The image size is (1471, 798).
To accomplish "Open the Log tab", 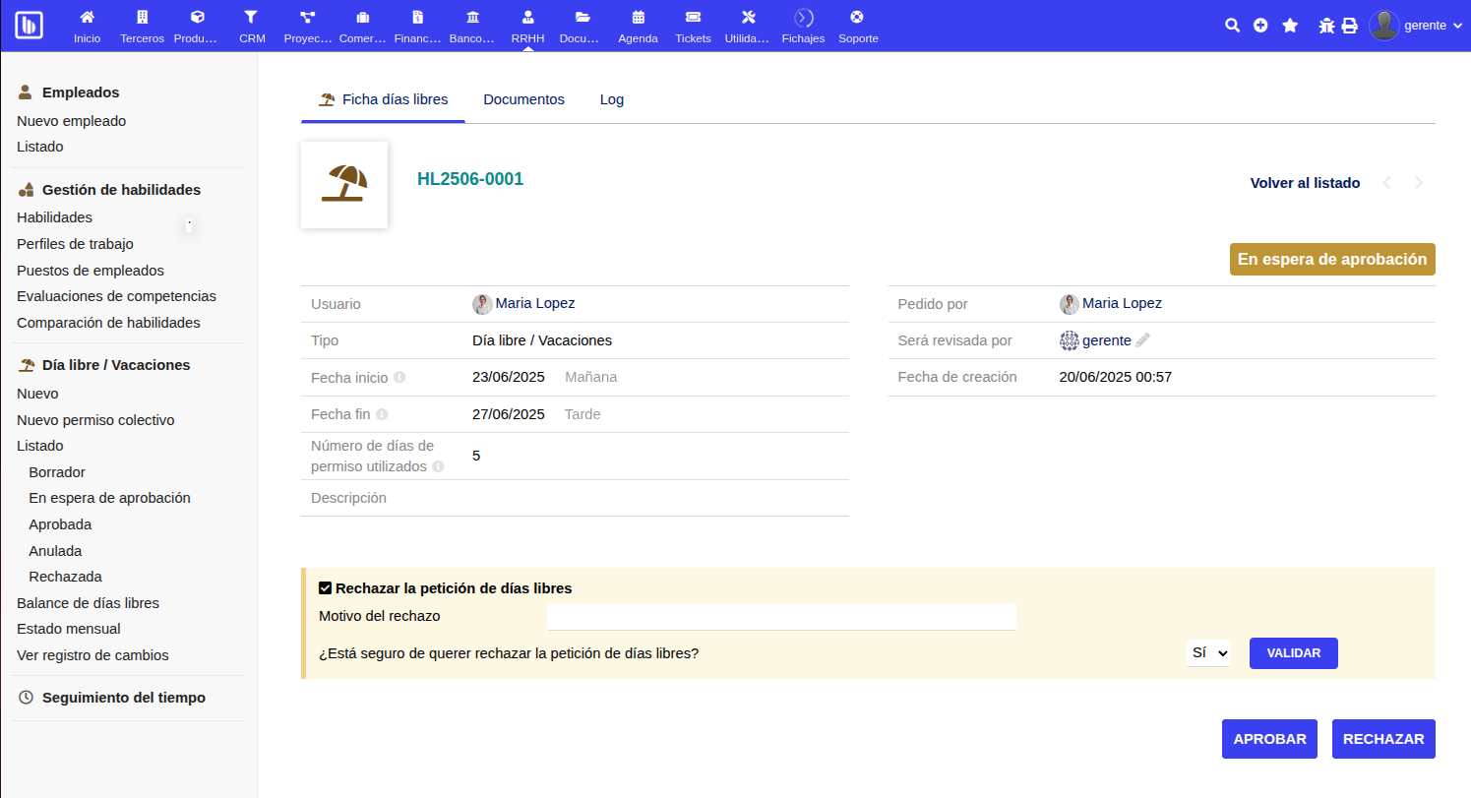I will pos(612,99).
